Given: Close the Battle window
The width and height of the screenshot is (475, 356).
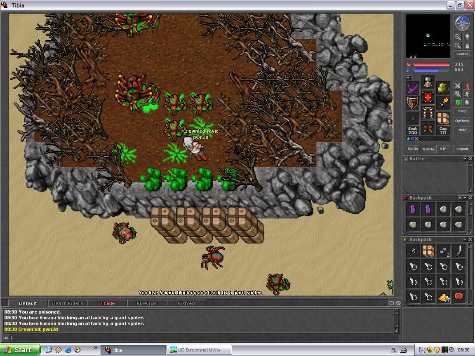Looking at the screenshot, I should tap(470, 159).
